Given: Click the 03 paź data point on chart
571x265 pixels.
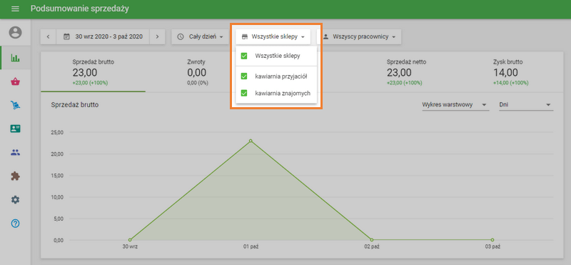Looking at the screenshot, I should pyautogui.click(x=492, y=240).
